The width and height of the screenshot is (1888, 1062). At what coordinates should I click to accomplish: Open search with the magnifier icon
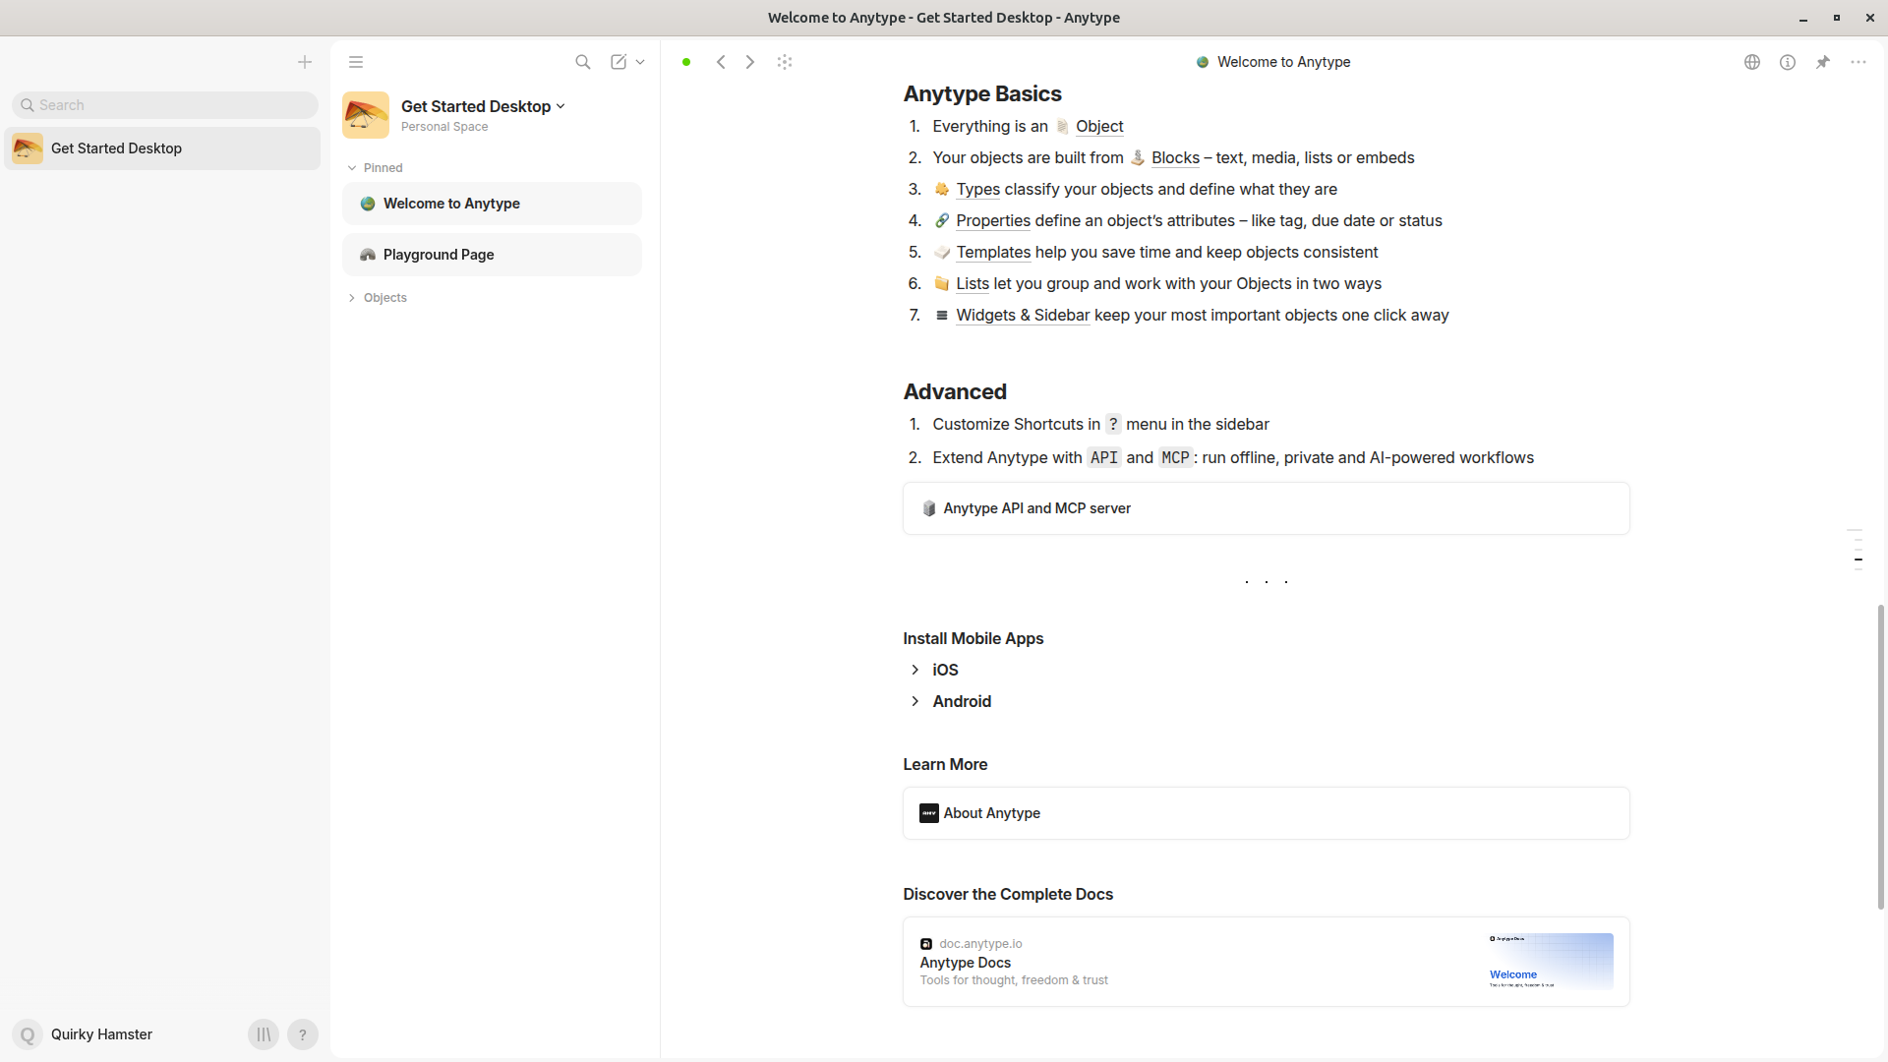click(x=583, y=62)
